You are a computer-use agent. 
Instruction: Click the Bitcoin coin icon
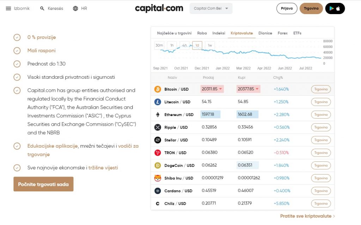point(158,89)
